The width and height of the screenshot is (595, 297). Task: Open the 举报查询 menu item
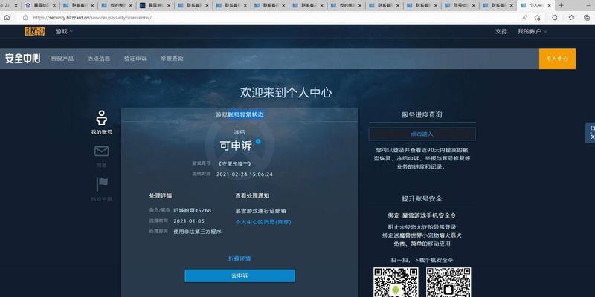[x=172, y=59]
